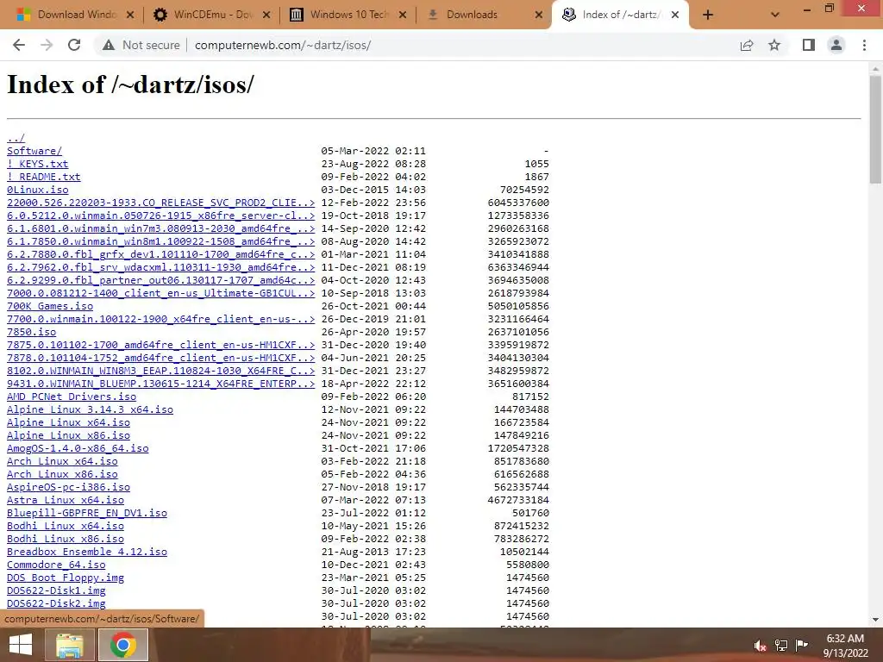Open the taskbar clock and date
The width and height of the screenshot is (883, 662).
click(x=845, y=646)
